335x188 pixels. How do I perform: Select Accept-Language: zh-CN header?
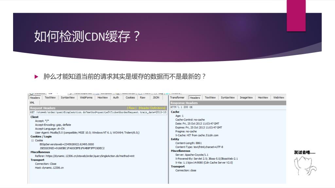(x=50, y=129)
